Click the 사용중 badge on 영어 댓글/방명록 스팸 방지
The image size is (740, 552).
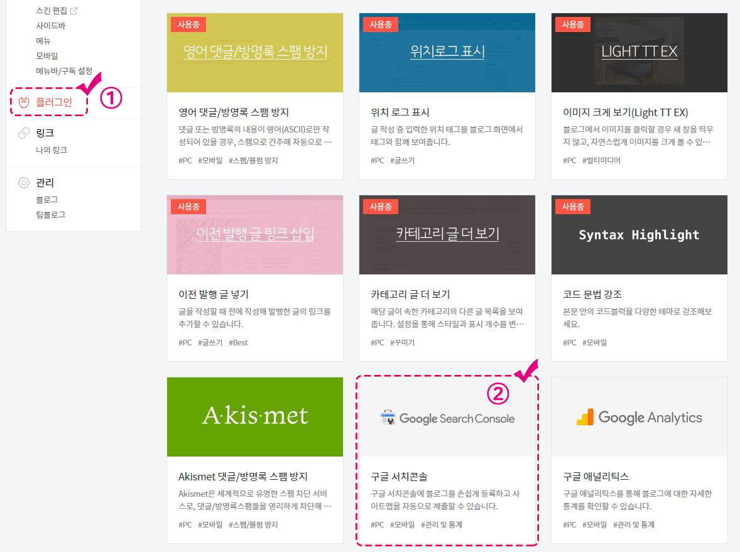[x=188, y=24]
